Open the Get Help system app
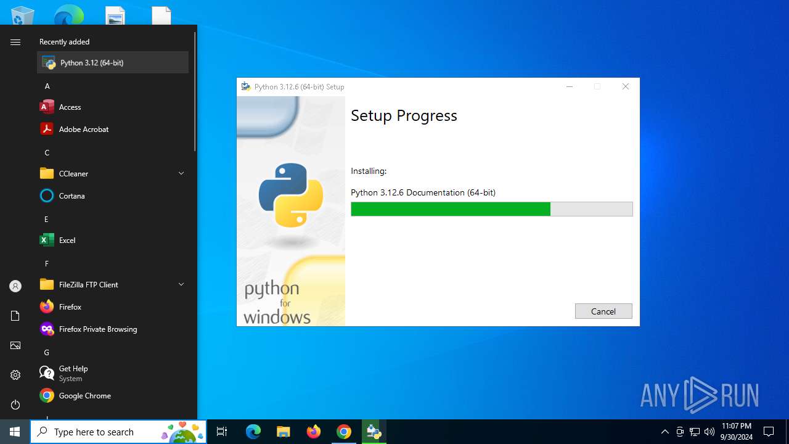 [x=113, y=373]
